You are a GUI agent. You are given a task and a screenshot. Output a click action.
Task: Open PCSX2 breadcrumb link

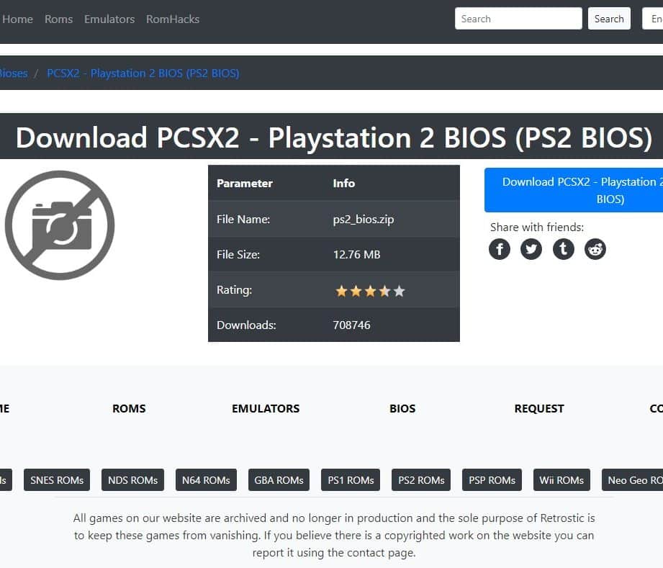coord(143,73)
